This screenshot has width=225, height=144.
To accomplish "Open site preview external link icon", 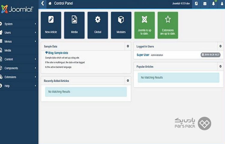I will 196,3.
